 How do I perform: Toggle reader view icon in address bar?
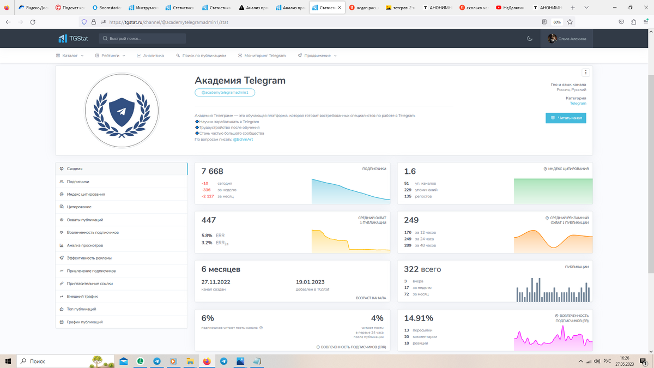click(x=544, y=22)
